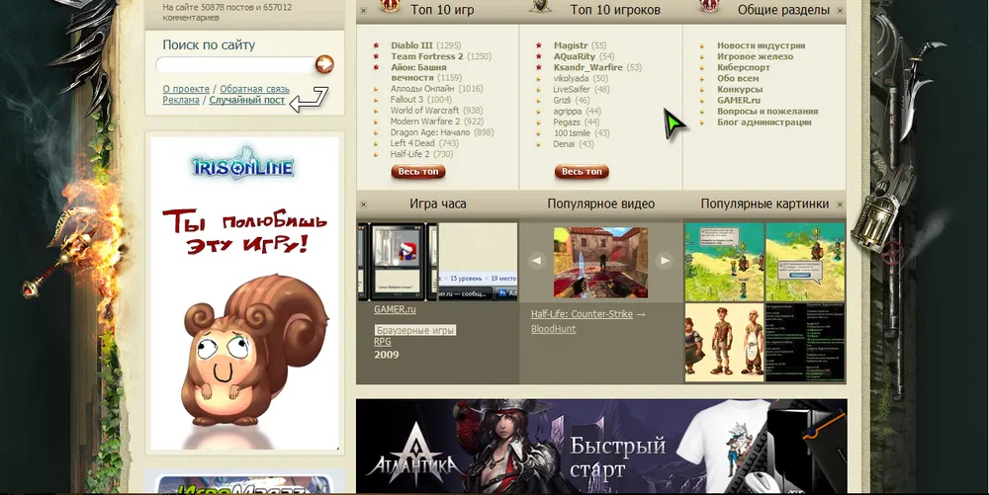Open the Обратная связь link
The width and height of the screenshot is (989, 495).
click(254, 90)
